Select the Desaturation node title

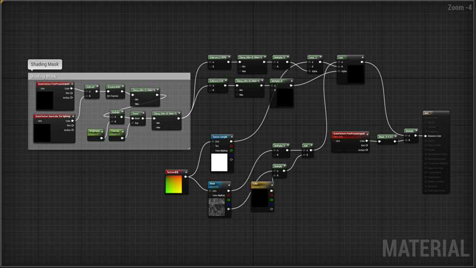[x=114, y=87]
